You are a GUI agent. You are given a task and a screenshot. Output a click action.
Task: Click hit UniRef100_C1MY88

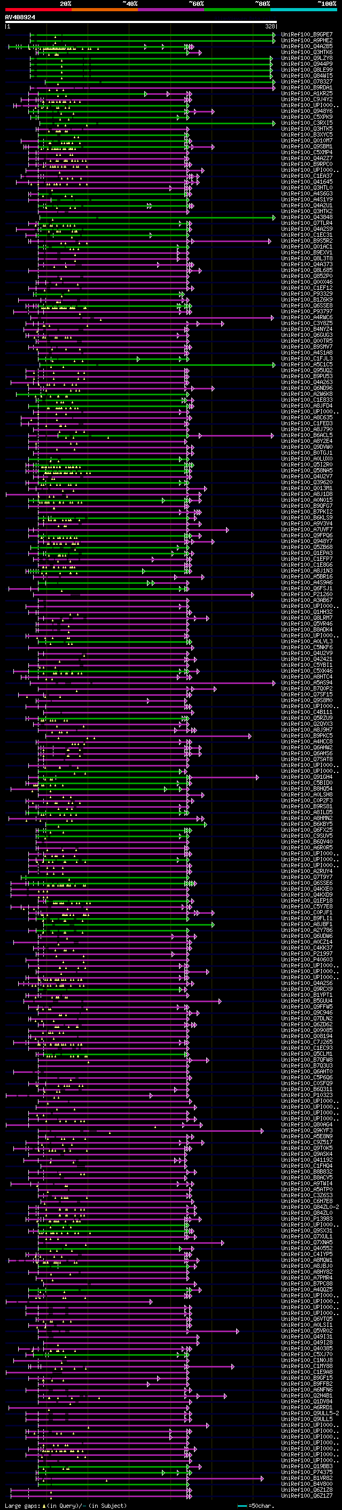point(307,1366)
